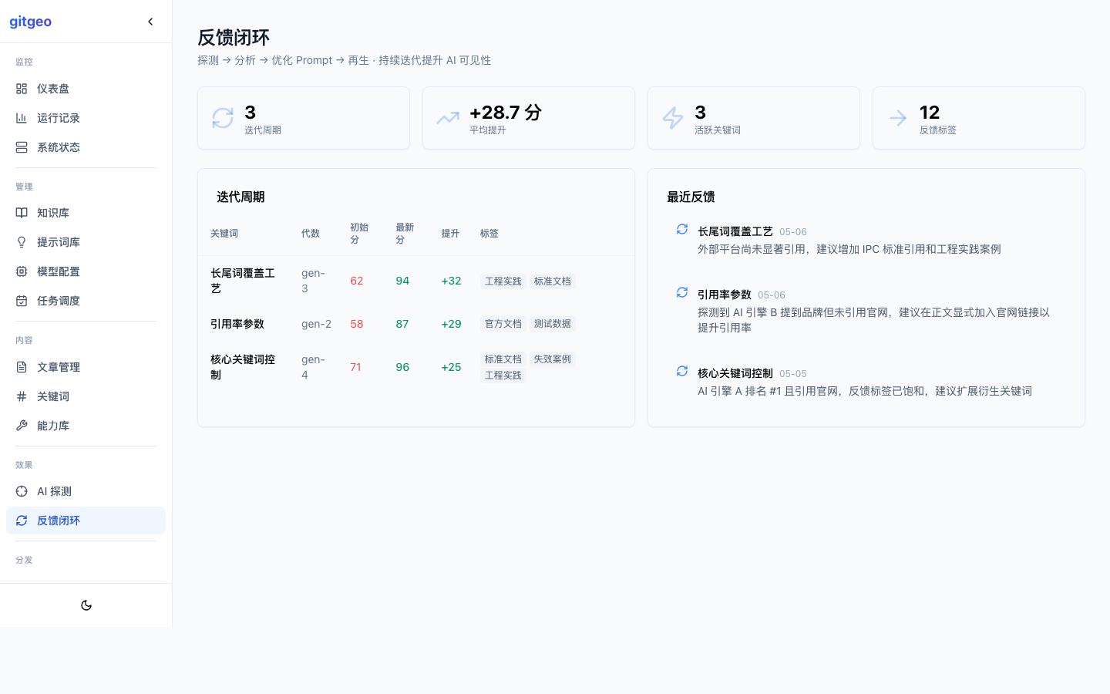Navigate to AI 探测
The width and height of the screenshot is (1110, 694).
pos(86,491)
